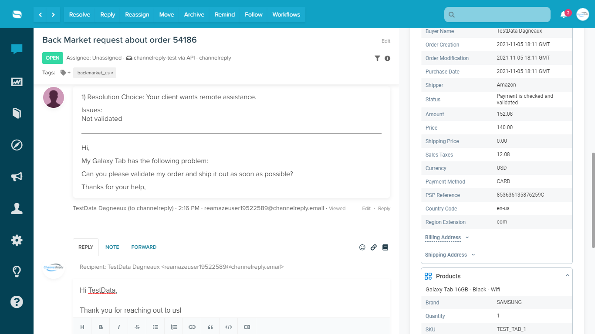595x334 pixels.
Task: Select the SKU value TEST_TAB_1
Action: [511, 329]
